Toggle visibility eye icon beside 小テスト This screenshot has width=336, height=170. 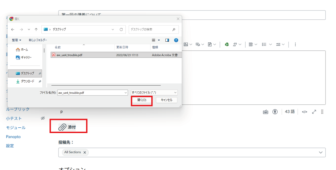pos(43,118)
